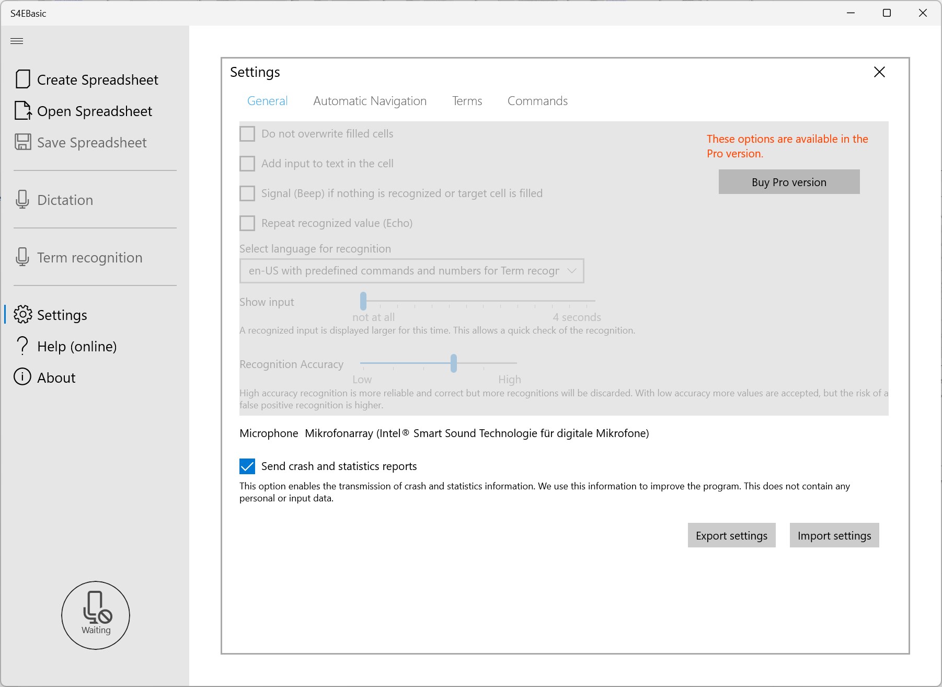
Task: Enable Repeat recognized value (Echo) checkbox
Action: coord(247,223)
